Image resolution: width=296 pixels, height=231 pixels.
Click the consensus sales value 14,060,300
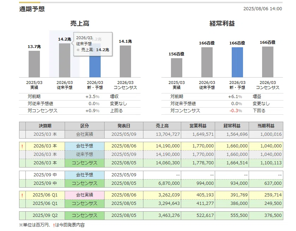(x=168, y=163)
